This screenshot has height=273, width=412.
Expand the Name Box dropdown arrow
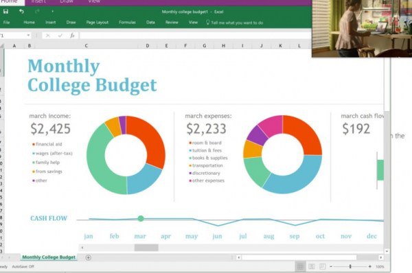pos(28,35)
